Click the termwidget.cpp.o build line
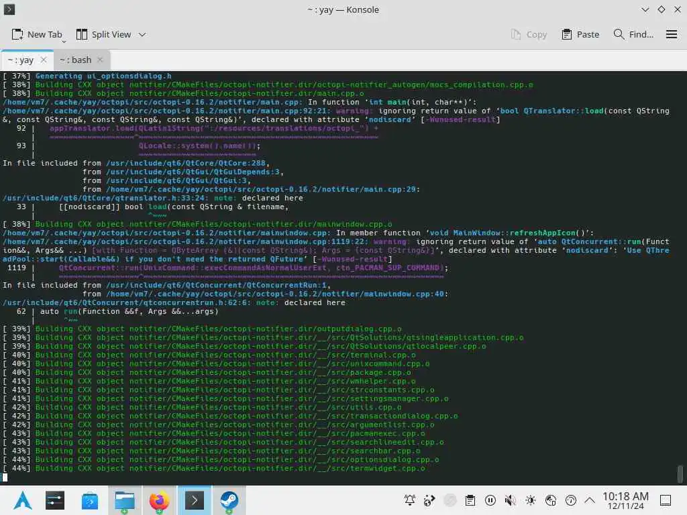This screenshot has width=687, height=515. tap(213, 468)
